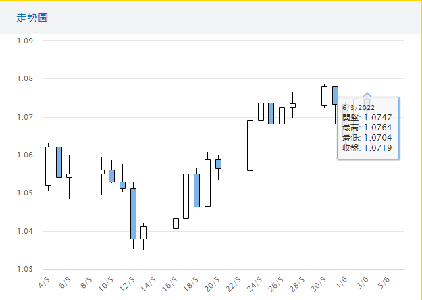Image resolution: width=422 pixels, height=300 pixels.
Task: Click the white candlestick for 13/5
Action: click(143, 232)
